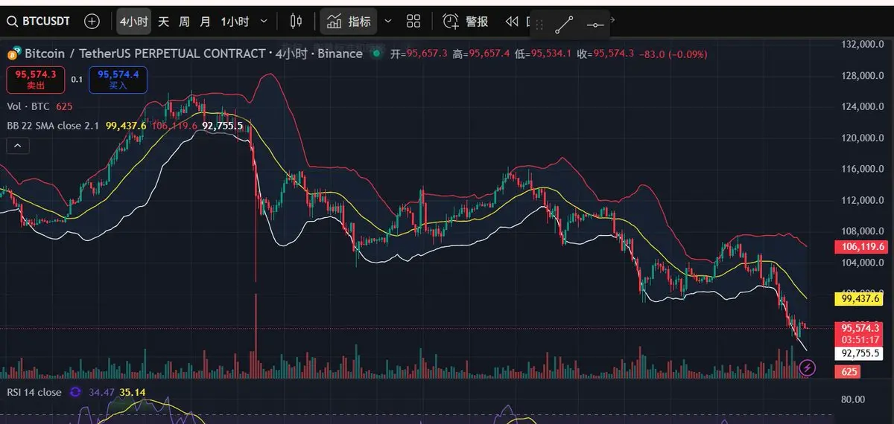Click the 128,000.0 price axis label
This screenshot has width=894, height=424.
pyautogui.click(x=861, y=76)
